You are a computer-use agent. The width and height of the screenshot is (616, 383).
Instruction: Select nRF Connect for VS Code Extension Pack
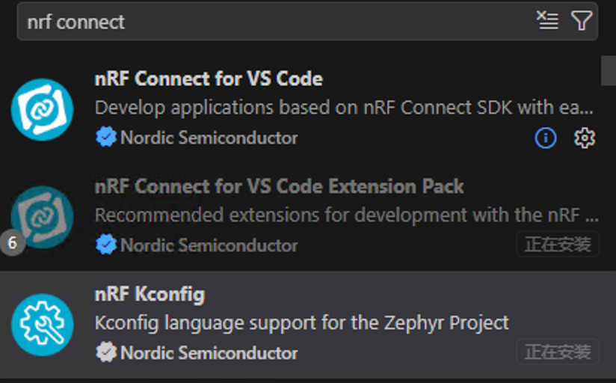pyautogui.click(x=279, y=186)
